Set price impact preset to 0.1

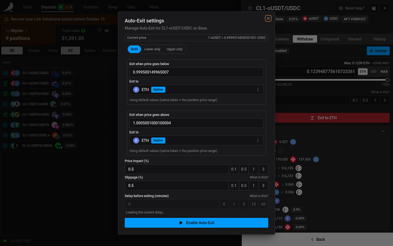pos(234,169)
